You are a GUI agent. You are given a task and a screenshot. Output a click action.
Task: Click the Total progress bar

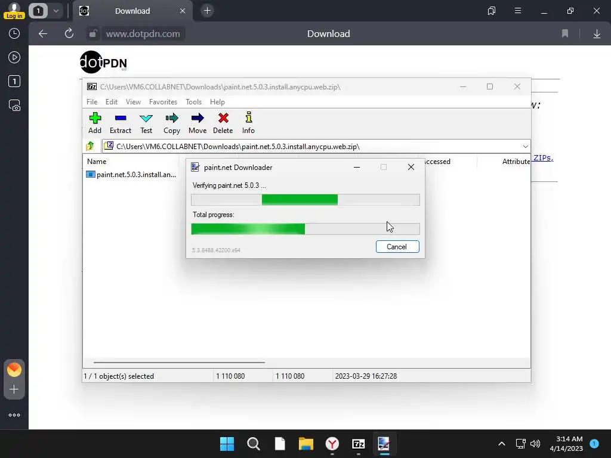click(x=305, y=228)
